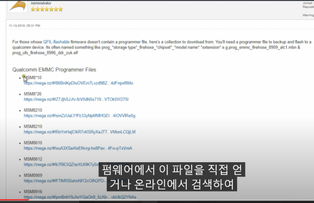Image resolution: width=314 pixels, height=203 pixels.
Task: Click the MSM8916 list label
Action: [33, 191]
